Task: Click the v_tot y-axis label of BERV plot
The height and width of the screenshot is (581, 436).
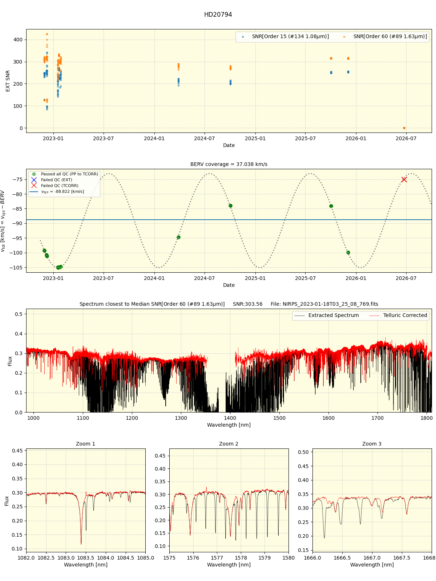Action: coord(3,221)
